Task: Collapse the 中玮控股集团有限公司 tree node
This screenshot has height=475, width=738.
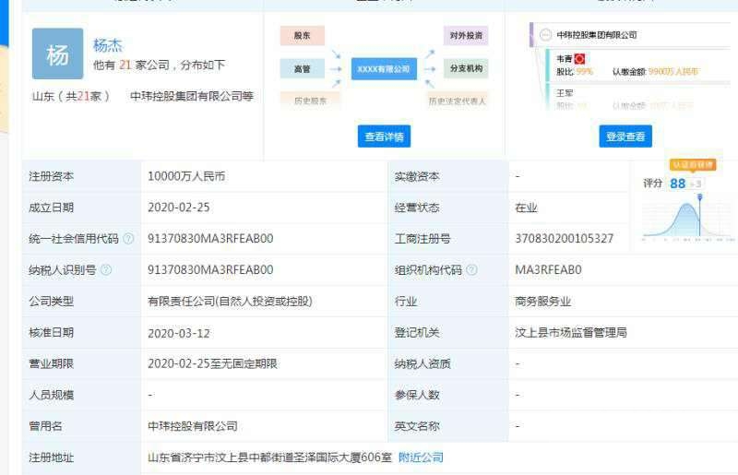Action: (x=545, y=35)
